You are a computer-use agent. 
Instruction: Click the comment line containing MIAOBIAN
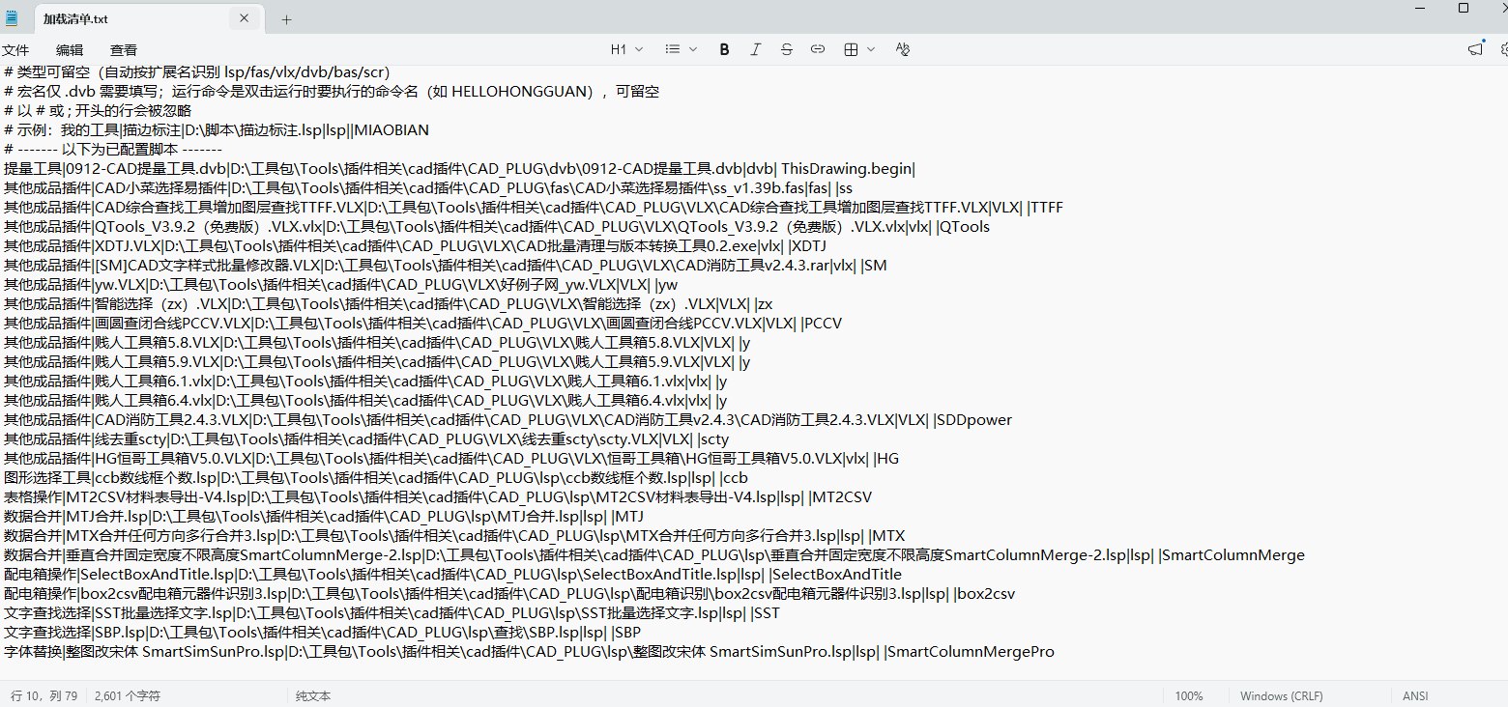point(217,130)
